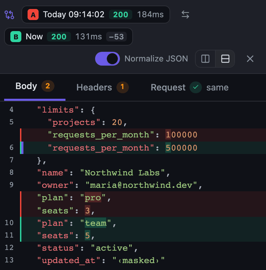Close the diff comparison panel
Image resolution: width=266 pixels, height=270 pixels.
coord(250,59)
